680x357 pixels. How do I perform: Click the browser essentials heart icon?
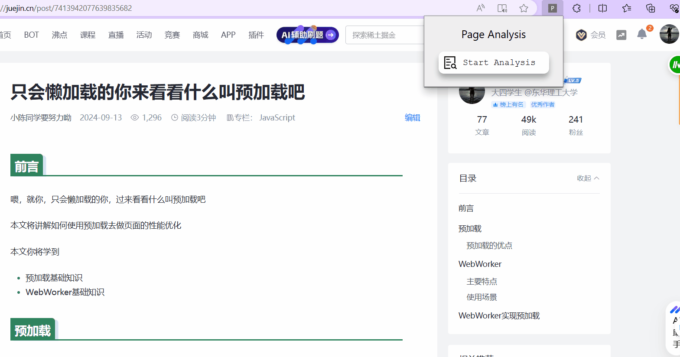click(x=674, y=8)
